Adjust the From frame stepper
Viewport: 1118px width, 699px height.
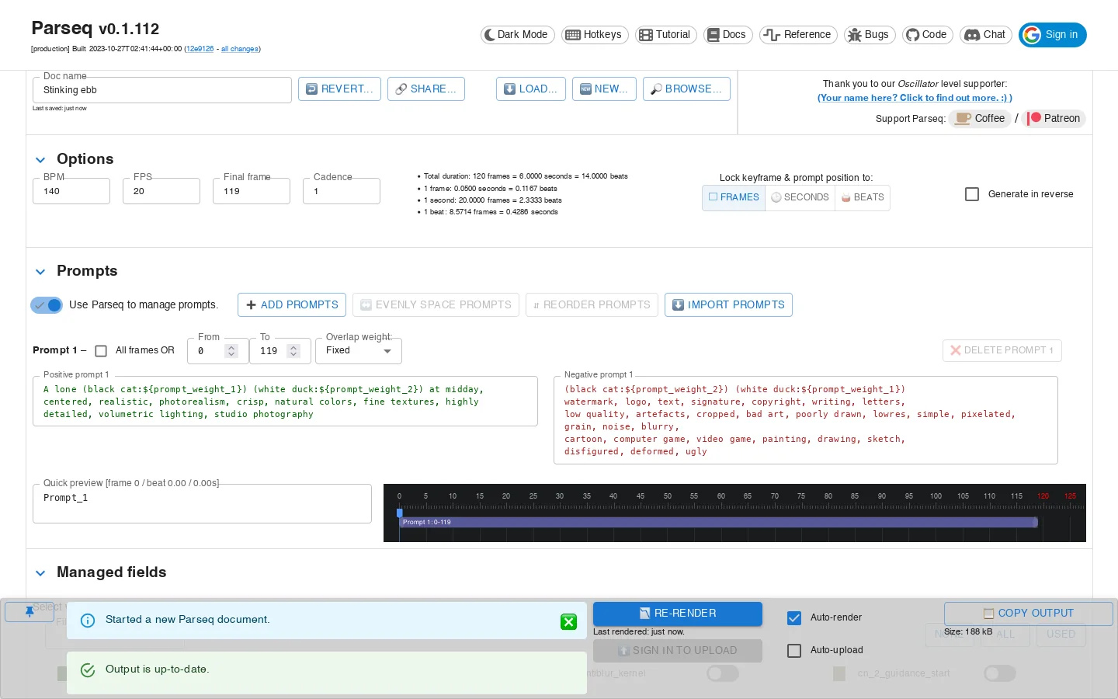click(x=231, y=351)
